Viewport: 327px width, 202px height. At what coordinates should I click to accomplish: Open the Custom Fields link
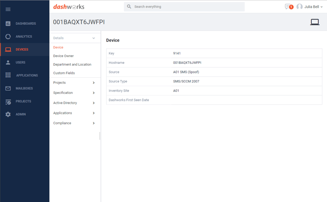[64, 73]
